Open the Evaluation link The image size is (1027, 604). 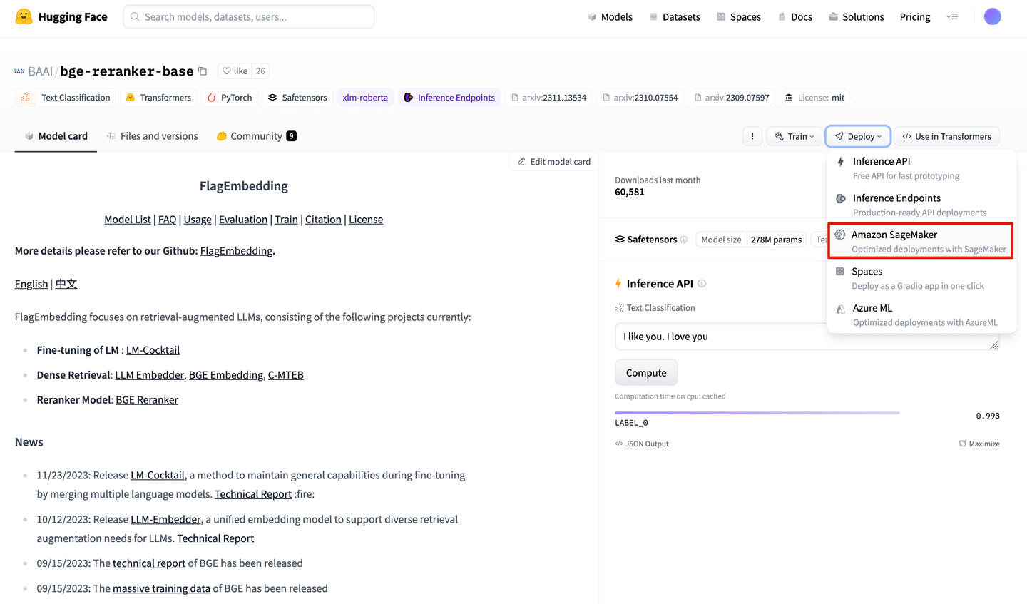coord(243,220)
